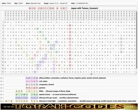Grab the drag handle of the 'Willie' row
This screenshot has width=138, height=110.
pos(1,91)
